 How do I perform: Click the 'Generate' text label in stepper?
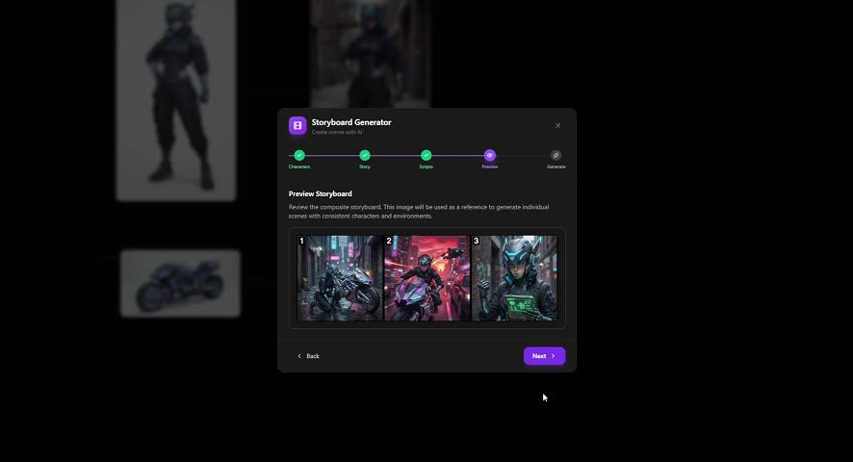[556, 167]
